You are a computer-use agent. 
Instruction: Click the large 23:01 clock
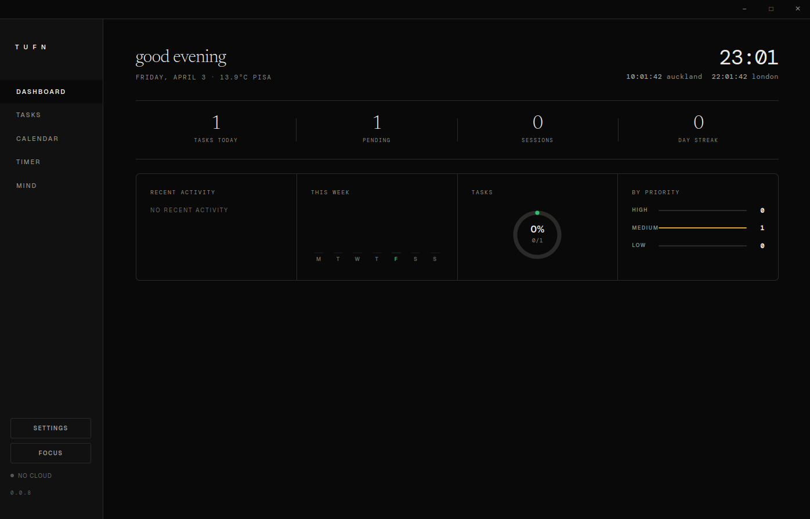(749, 57)
